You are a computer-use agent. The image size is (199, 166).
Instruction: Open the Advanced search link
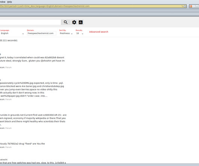pos(99,32)
